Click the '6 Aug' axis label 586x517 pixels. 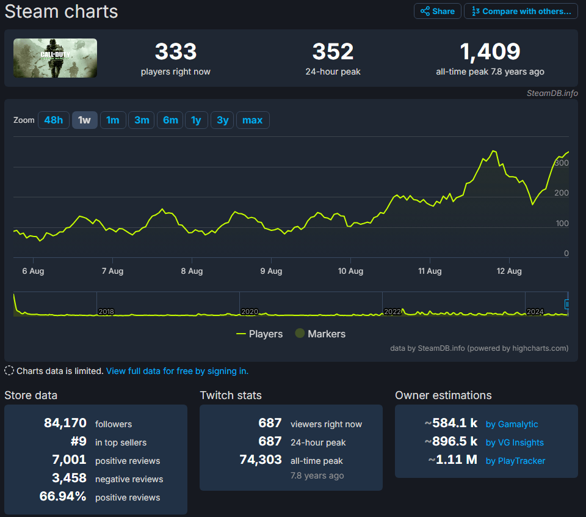[33, 271]
